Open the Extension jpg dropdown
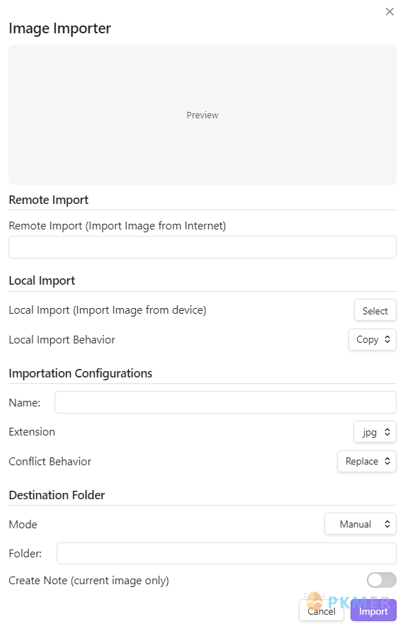 click(375, 431)
